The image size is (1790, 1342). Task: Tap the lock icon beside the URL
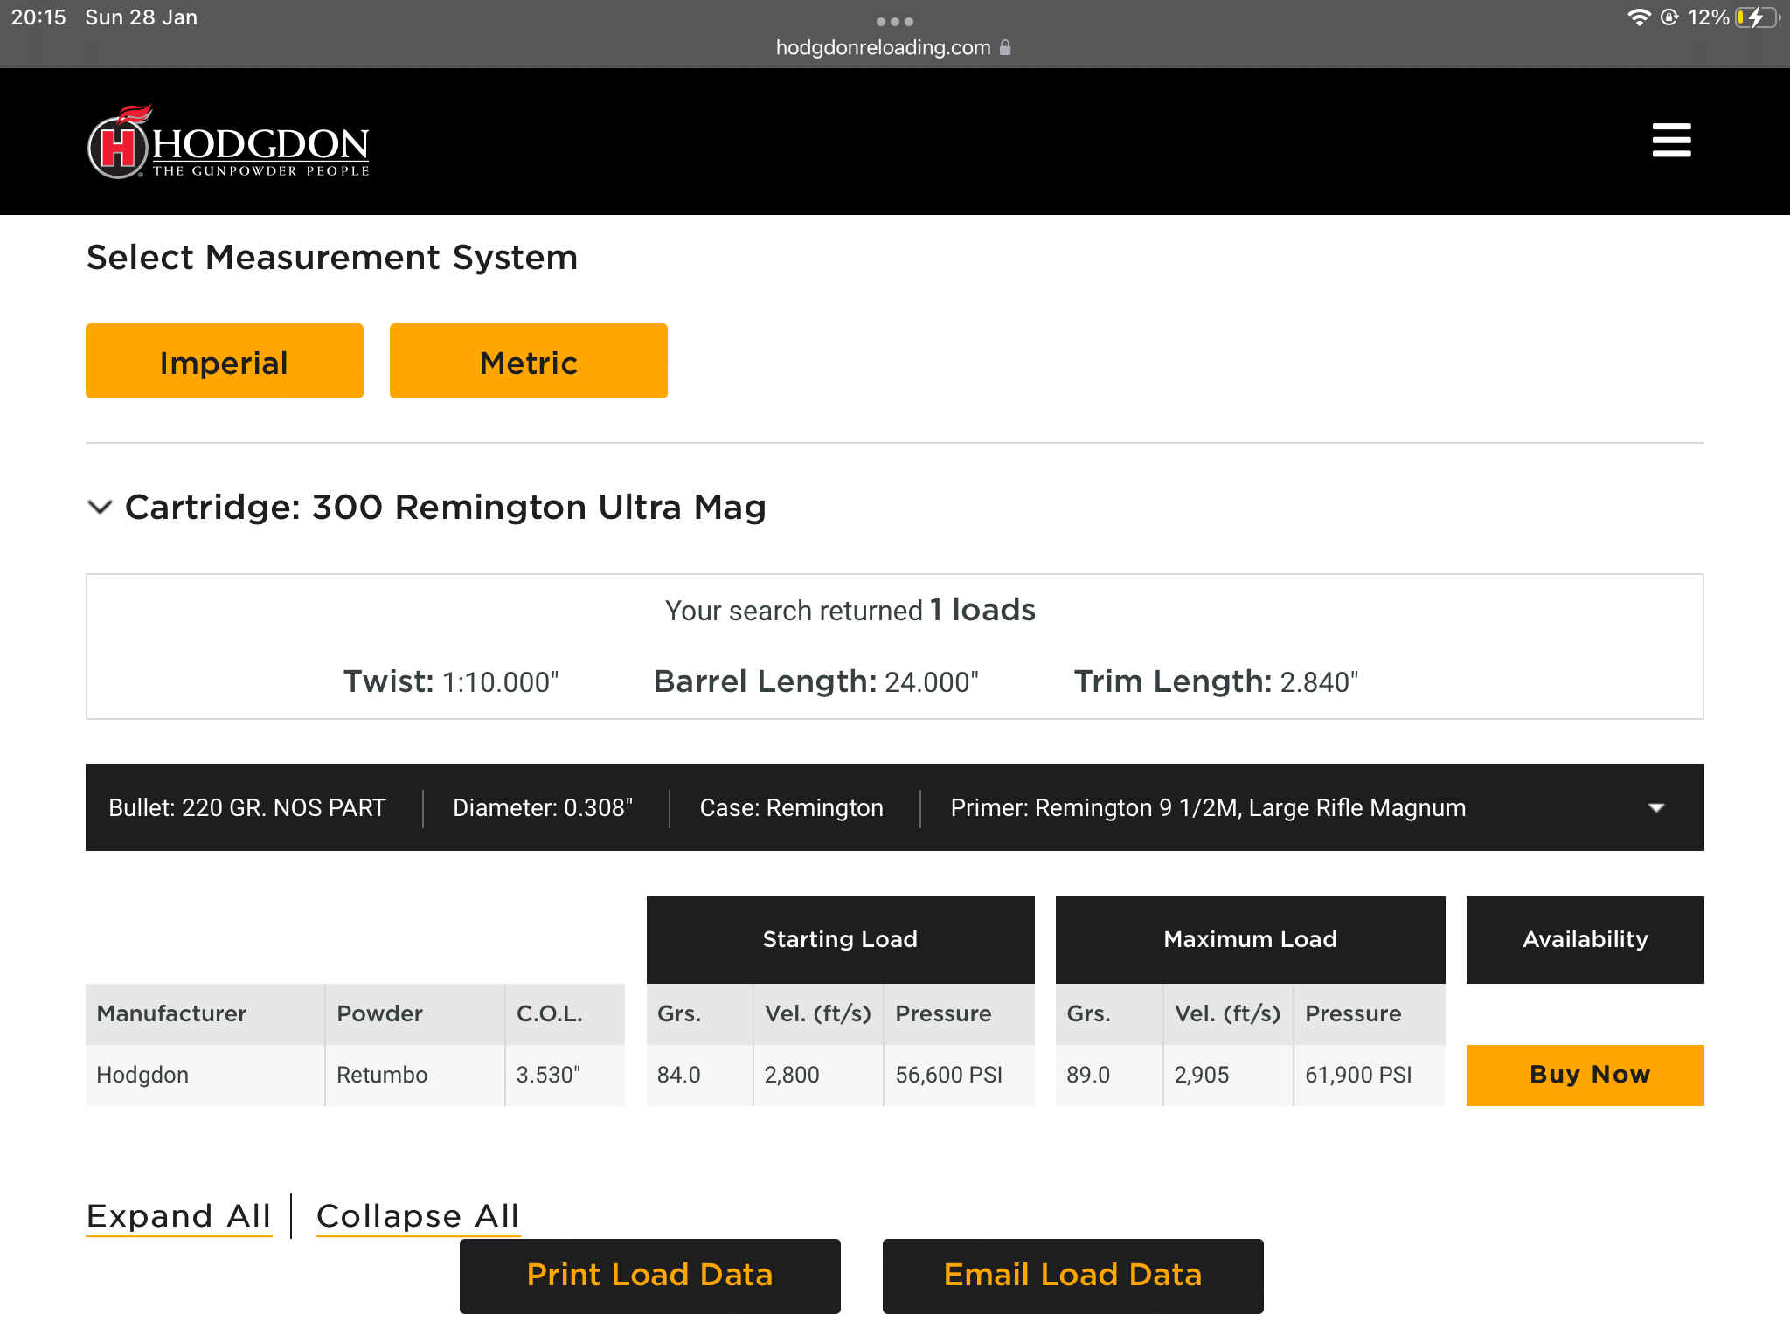click(x=1005, y=47)
